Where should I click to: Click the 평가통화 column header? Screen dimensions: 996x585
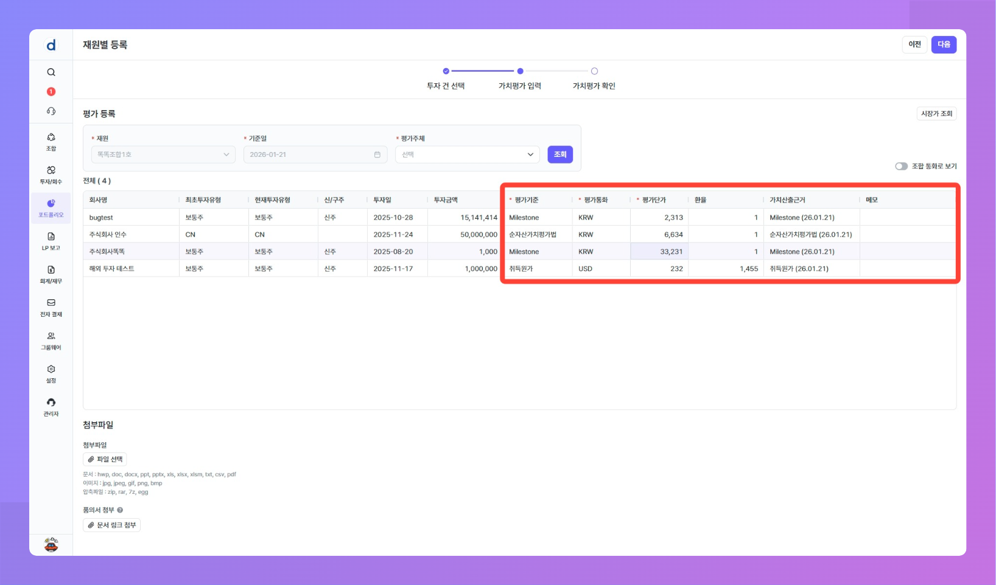(596, 200)
